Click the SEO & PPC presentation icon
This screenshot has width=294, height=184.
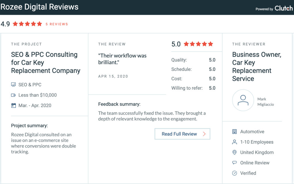coord(13,85)
